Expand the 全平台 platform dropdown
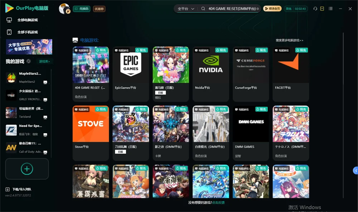Image resolution: width=358 pixels, height=212 pixels. point(186,9)
